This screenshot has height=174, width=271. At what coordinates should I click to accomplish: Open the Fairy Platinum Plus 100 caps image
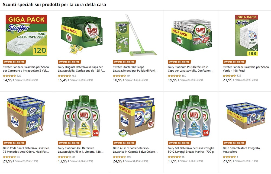pos(192,36)
